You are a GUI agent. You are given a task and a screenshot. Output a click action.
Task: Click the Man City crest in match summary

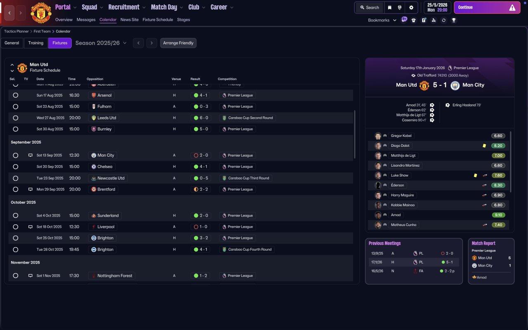[x=455, y=85]
